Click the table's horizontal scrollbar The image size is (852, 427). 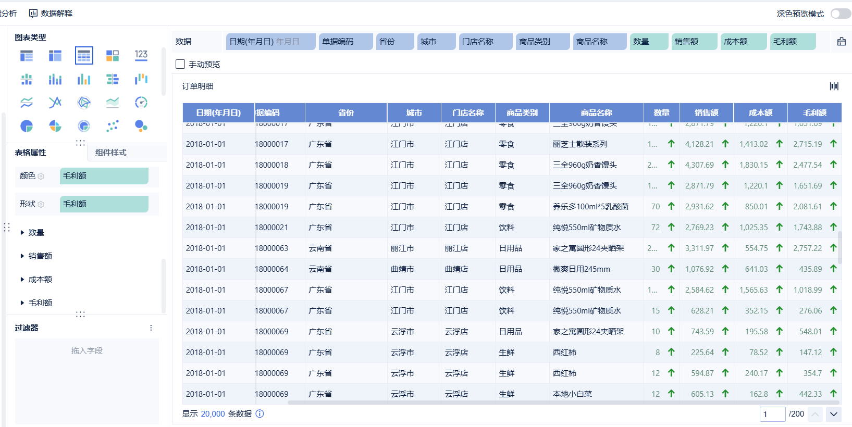point(563,403)
